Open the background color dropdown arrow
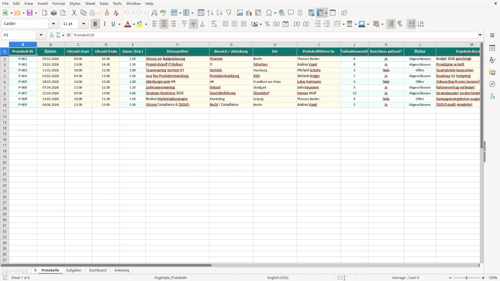500x281 pixels. pyautogui.click(x=146, y=24)
